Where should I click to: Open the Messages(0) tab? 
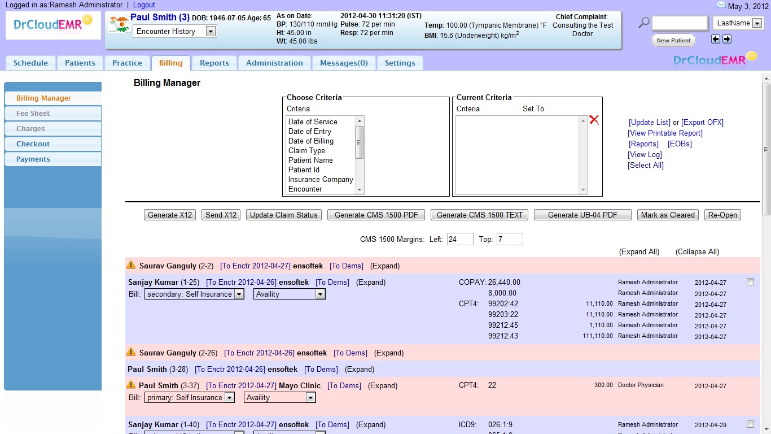click(x=344, y=63)
